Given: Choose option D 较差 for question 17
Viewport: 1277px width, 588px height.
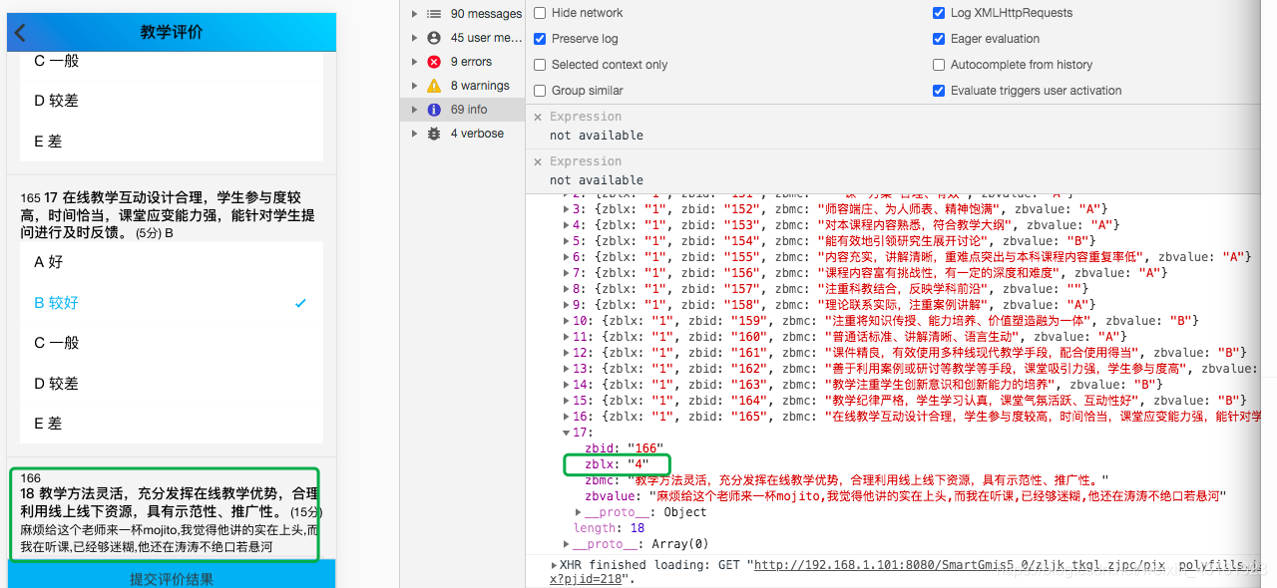Looking at the screenshot, I should click(171, 384).
